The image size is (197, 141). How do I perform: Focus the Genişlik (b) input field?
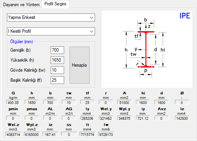(x=57, y=50)
